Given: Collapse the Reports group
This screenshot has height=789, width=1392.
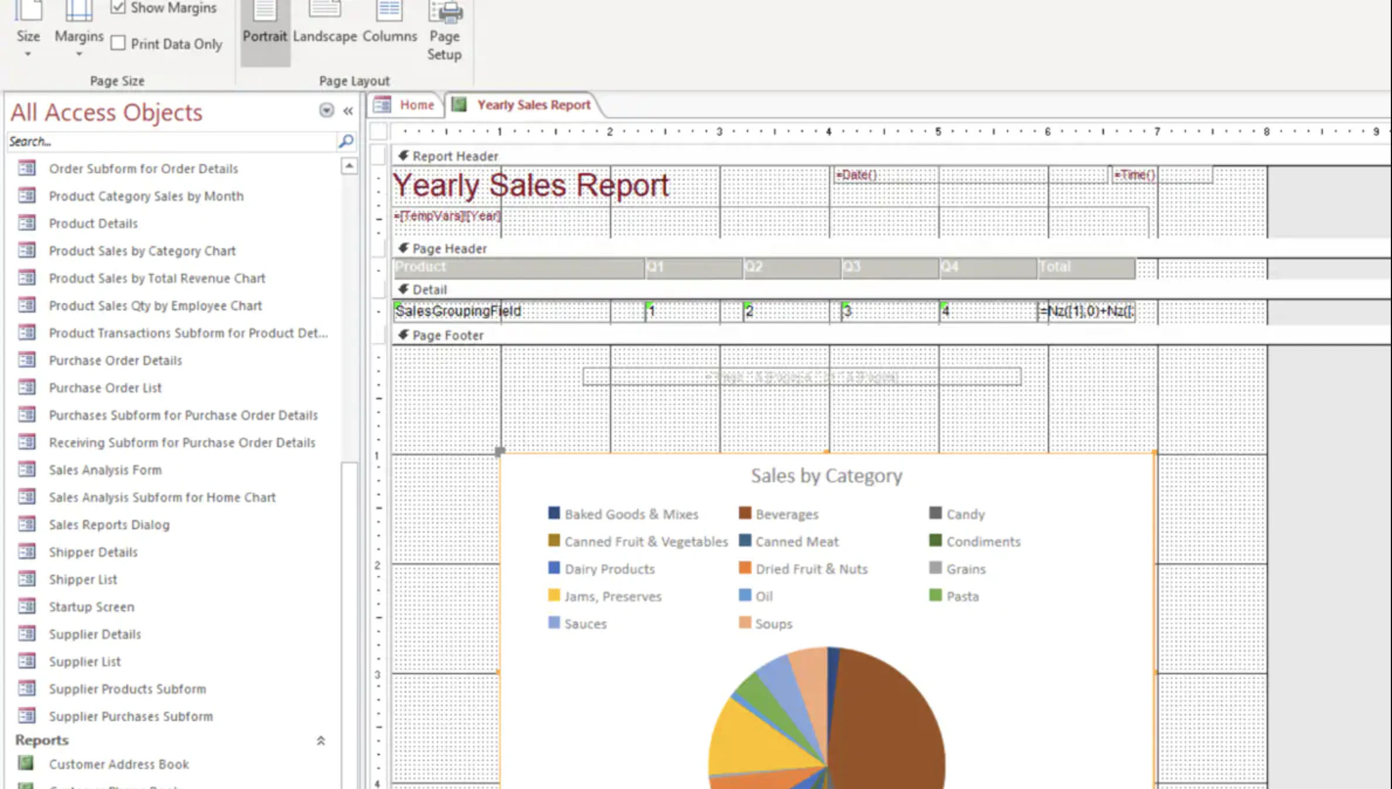Looking at the screenshot, I should point(321,740).
